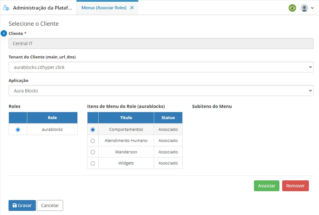Click the Status column header

[x=168, y=118]
